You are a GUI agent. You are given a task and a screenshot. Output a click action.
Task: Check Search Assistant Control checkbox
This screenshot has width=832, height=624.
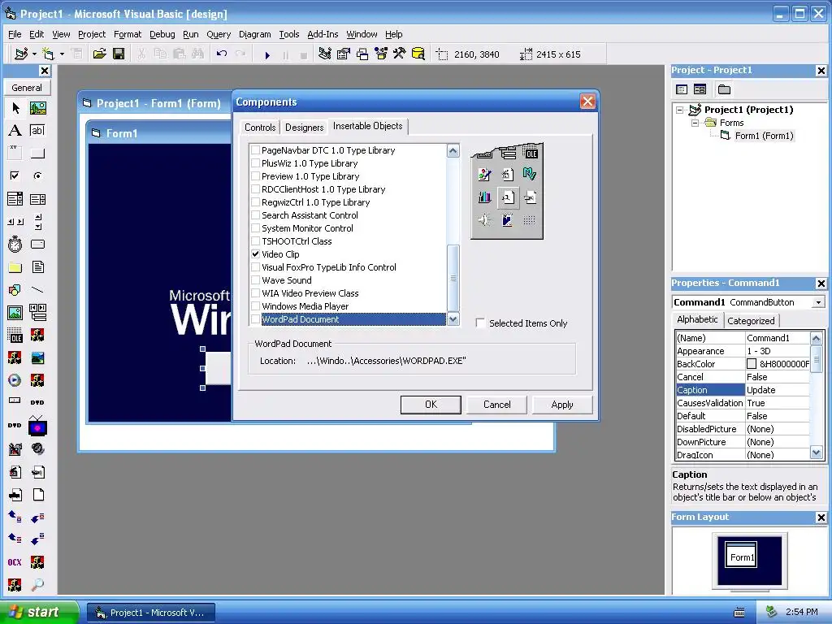(x=256, y=215)
